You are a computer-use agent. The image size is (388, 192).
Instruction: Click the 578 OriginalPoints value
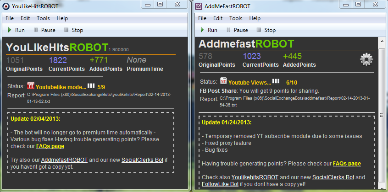point(205,56)
